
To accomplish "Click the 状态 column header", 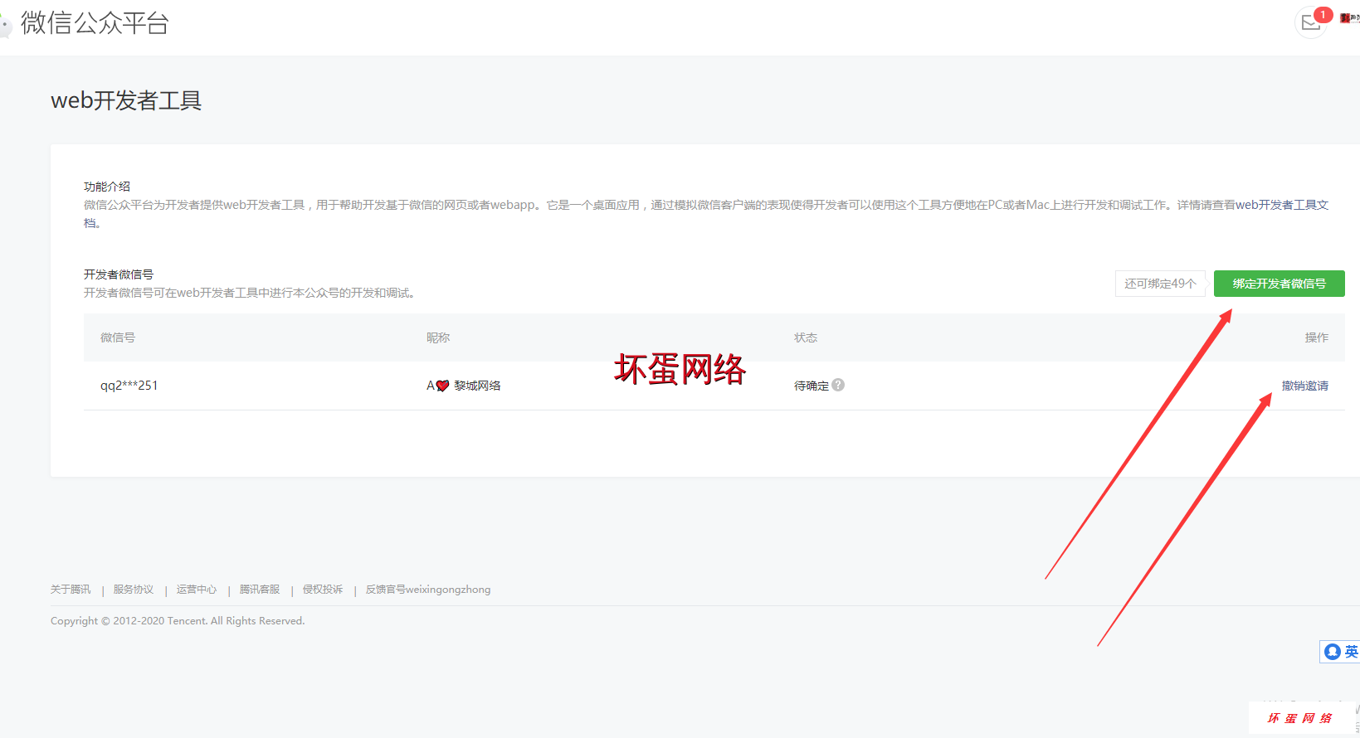I will pyautogui.click(x=806, y=337).
